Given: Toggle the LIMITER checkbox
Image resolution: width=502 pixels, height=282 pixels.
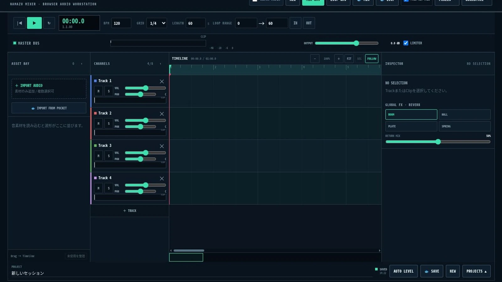Looking at the screenshot, I should pos(406,43).
